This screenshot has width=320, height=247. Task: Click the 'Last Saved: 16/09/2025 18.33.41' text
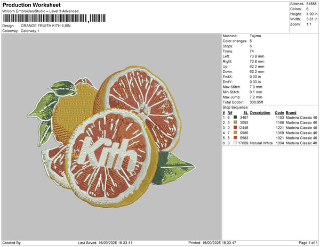pos(105,243)
